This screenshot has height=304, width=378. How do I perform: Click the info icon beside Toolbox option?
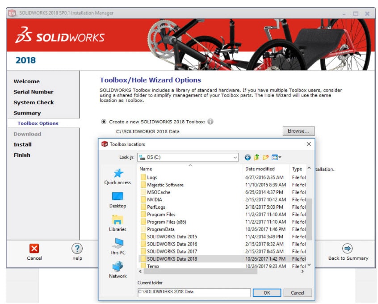[210, 122]
